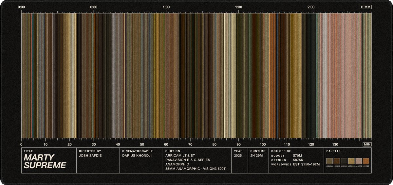Viewport: 393px width, 185px height.
Task: Select the 1:30 hour marker
Action: click(x=238, y=7)
